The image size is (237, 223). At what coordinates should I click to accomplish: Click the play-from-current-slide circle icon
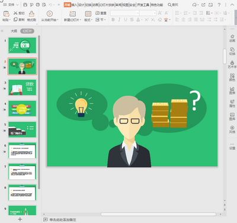50,14
